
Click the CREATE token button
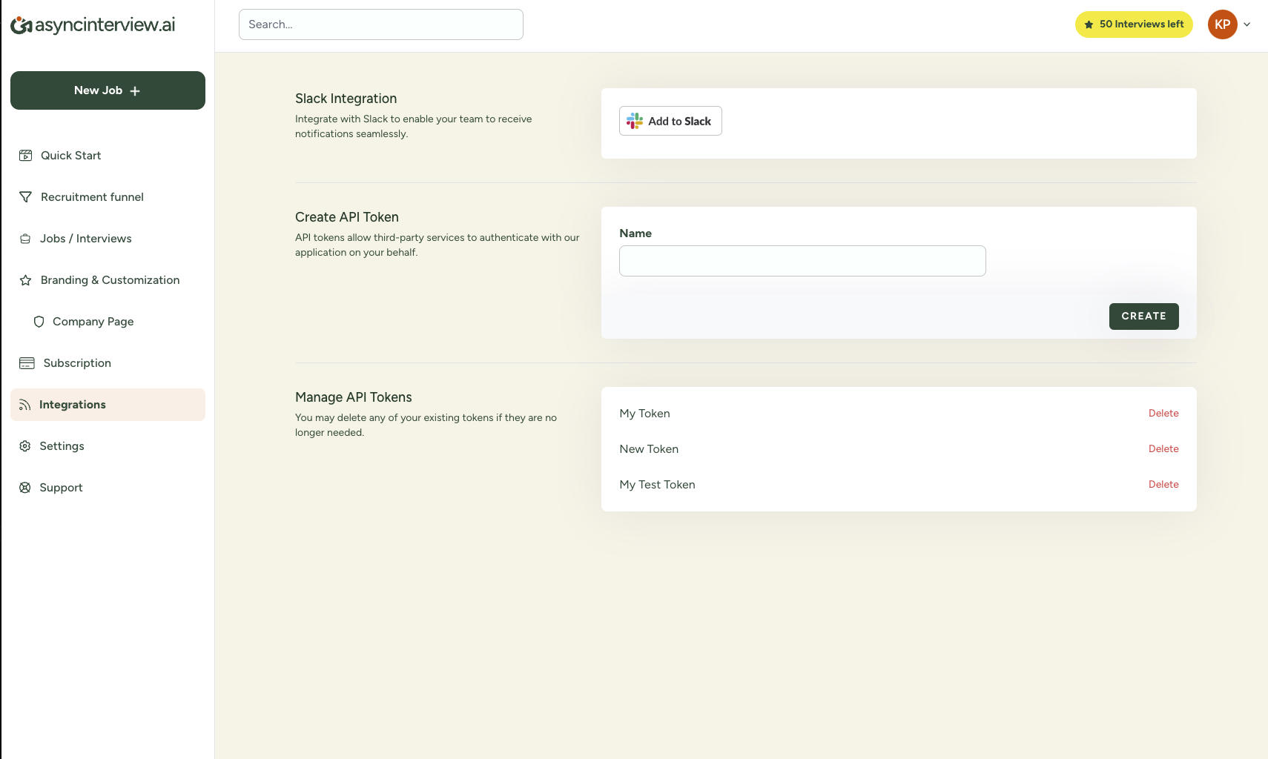click(x=1143, y=316)
